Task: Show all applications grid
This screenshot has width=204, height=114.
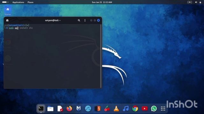Action: coord(163,109)
